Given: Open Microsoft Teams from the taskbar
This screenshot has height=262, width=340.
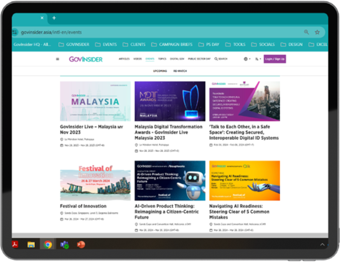Looking at the screenshot, I should (64, 244).
